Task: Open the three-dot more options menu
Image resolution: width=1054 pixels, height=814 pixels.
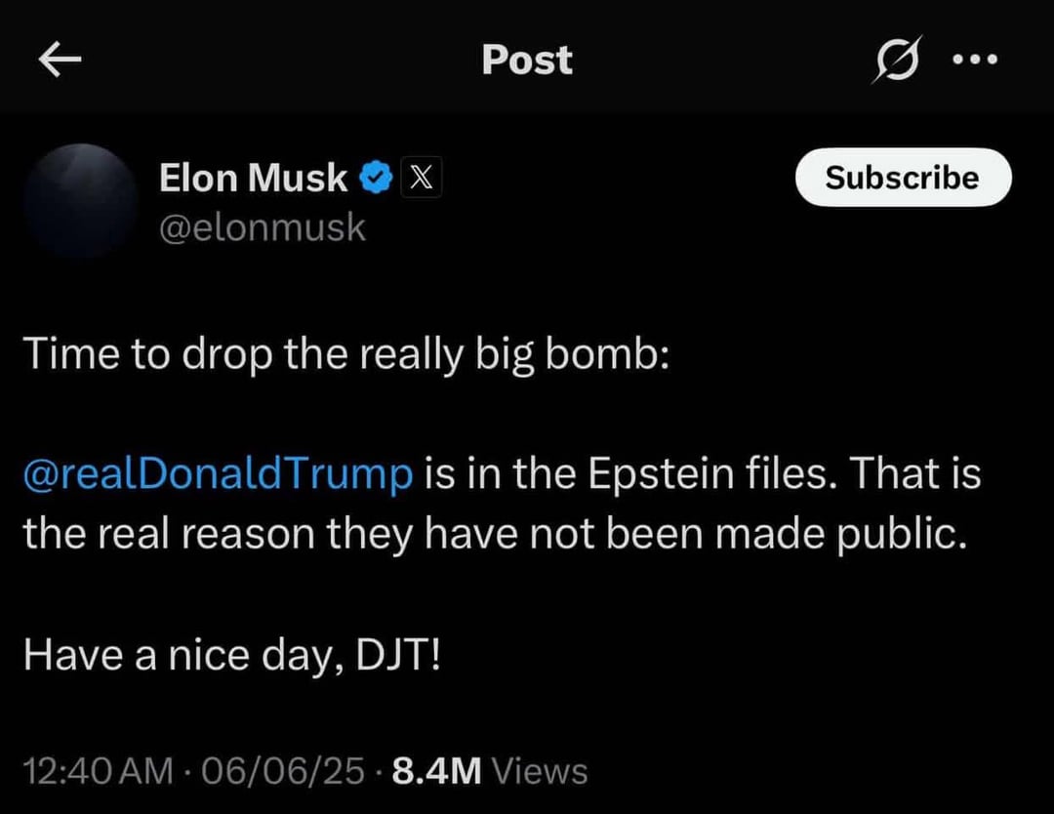Action: [974, 60]
